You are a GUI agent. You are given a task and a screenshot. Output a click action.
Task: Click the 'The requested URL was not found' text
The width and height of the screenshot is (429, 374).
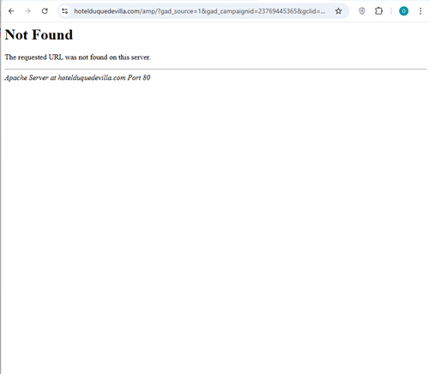(x=77, y=57)
